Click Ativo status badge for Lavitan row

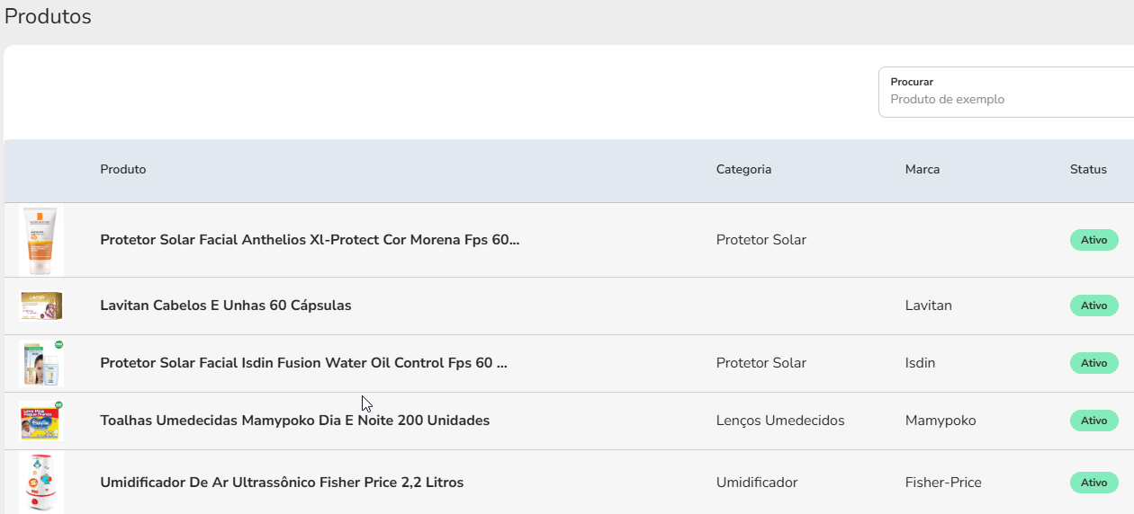click(x=1094, y=306)
